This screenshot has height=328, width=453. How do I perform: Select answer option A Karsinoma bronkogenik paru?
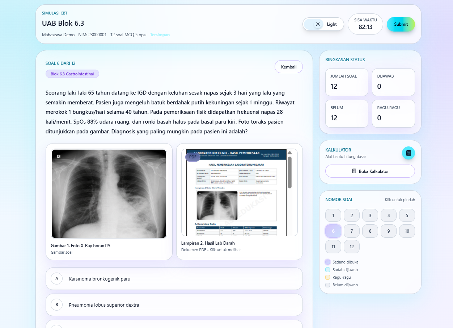(x=174, y=279)
